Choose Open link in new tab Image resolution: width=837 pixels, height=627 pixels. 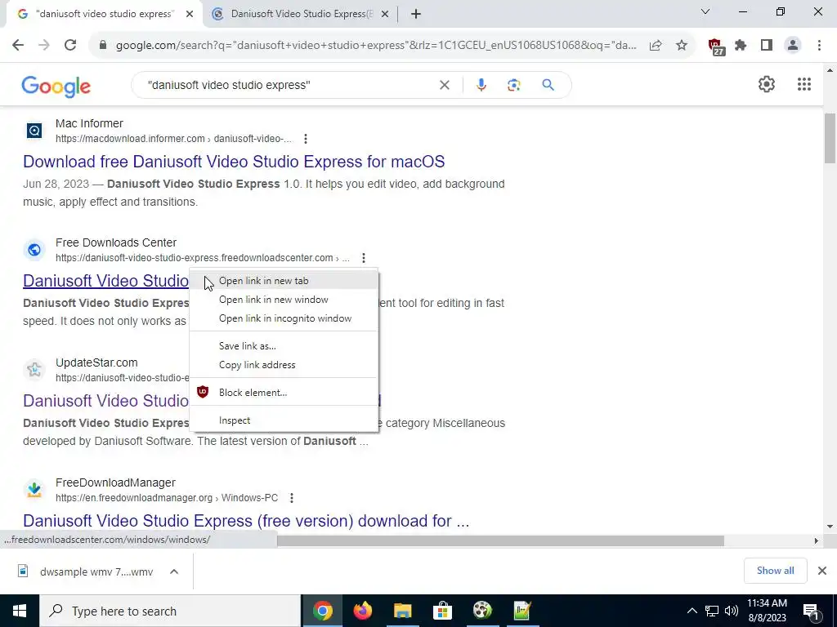[x=284, y=281]
